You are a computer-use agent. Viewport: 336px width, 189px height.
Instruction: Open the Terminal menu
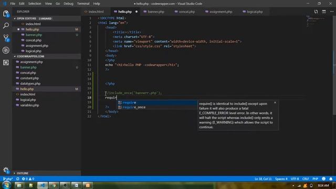(x=83, y=4)
